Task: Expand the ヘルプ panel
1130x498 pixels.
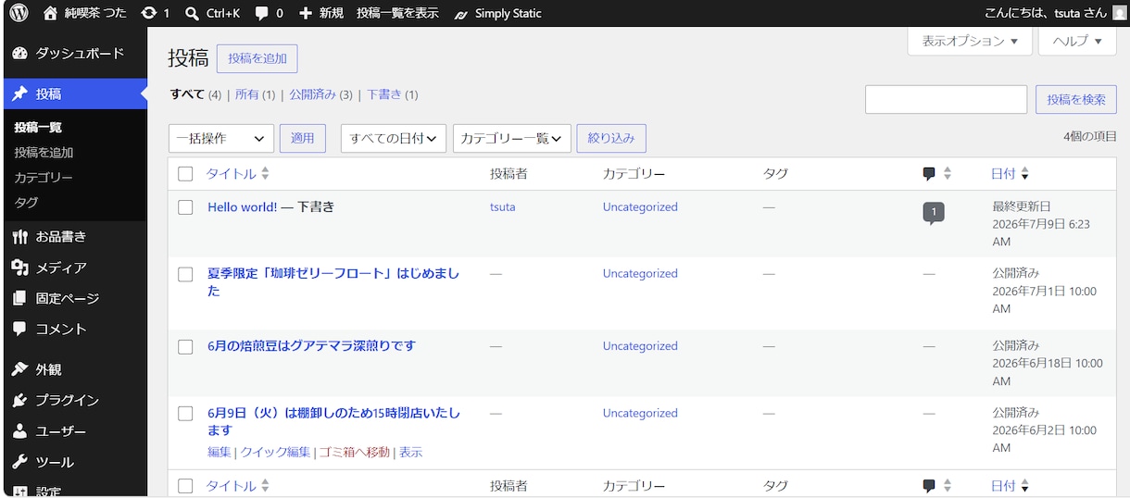Action: (1077, 41)
